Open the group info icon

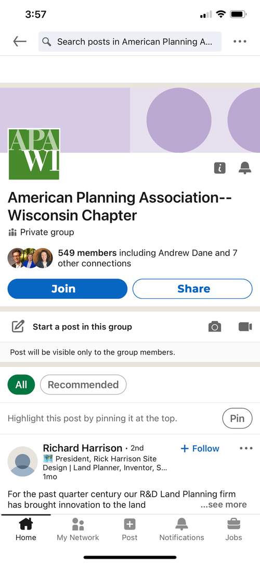point(220,168)
